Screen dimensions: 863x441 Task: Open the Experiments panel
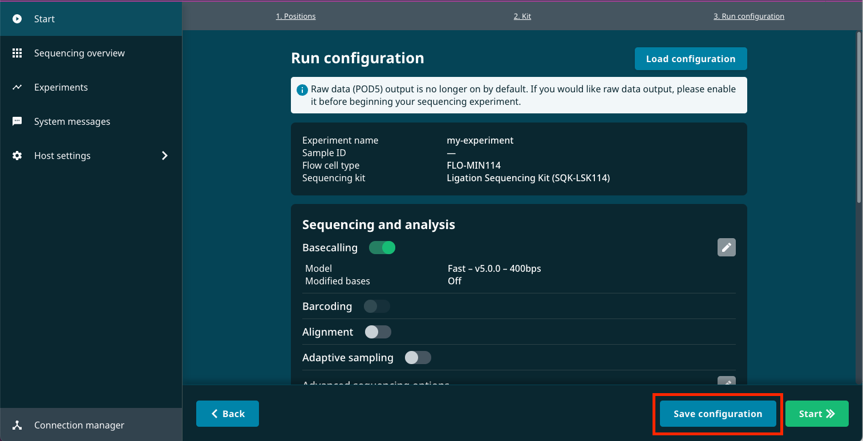tap(61, 87)
